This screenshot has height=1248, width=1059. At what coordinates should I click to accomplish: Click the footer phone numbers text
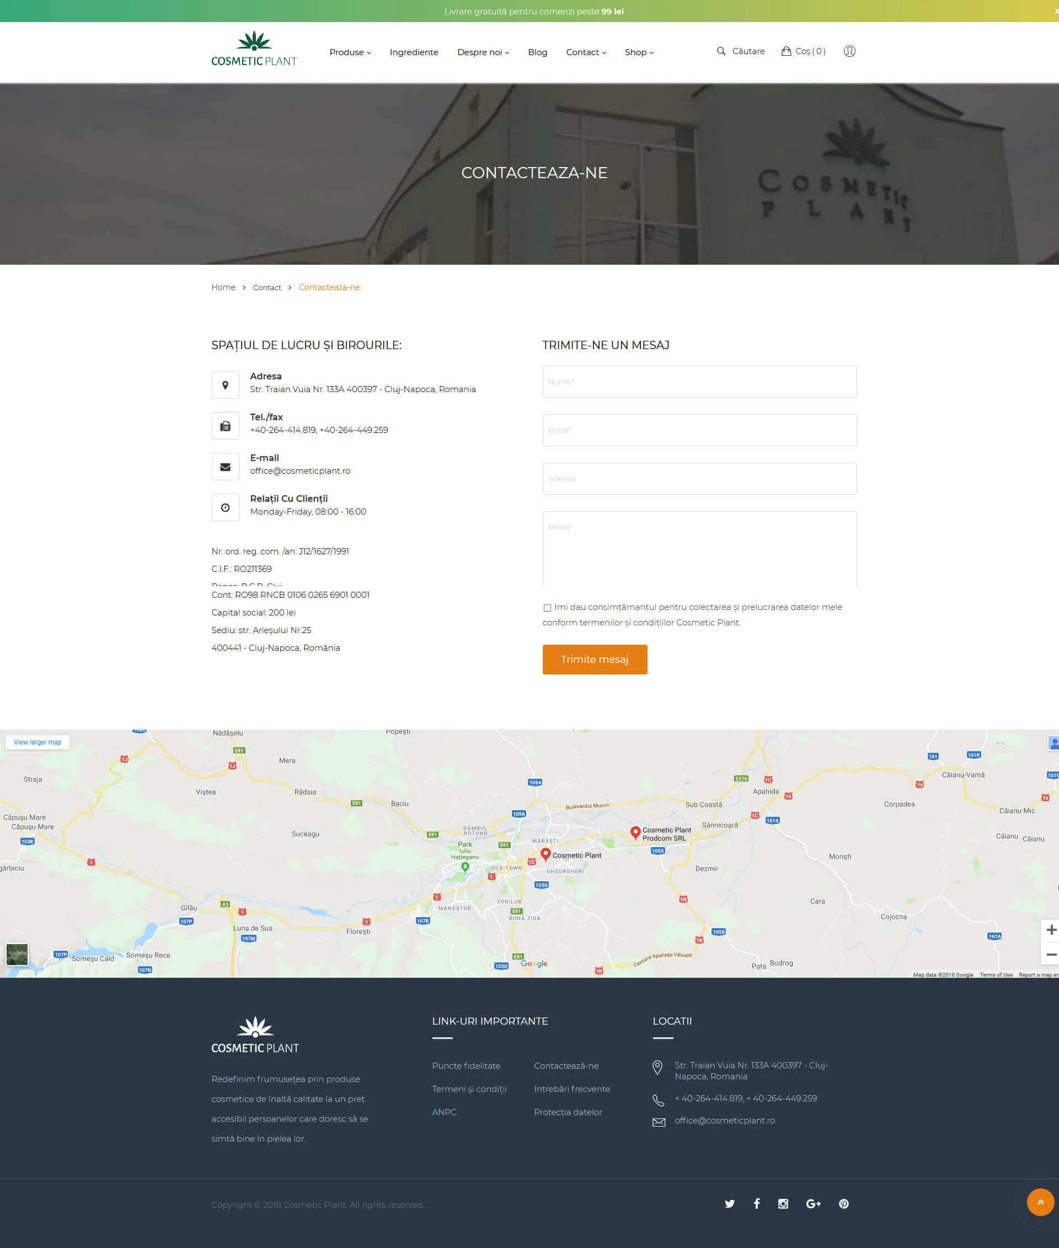[x=746, y=1098]
